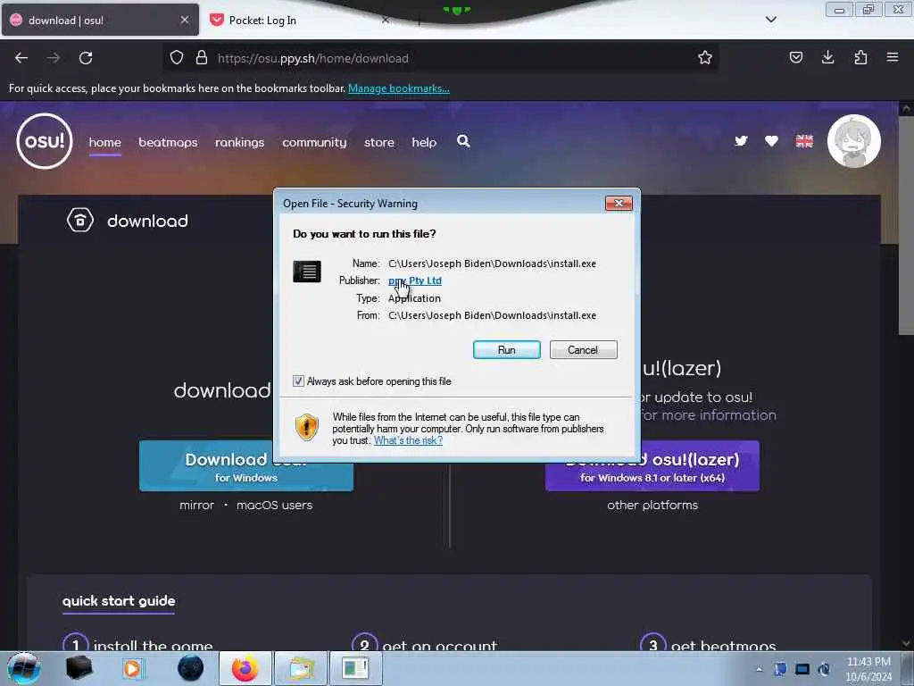Open the tracking protection shield icon
The image size is (914, 686).
pos(177,57)
